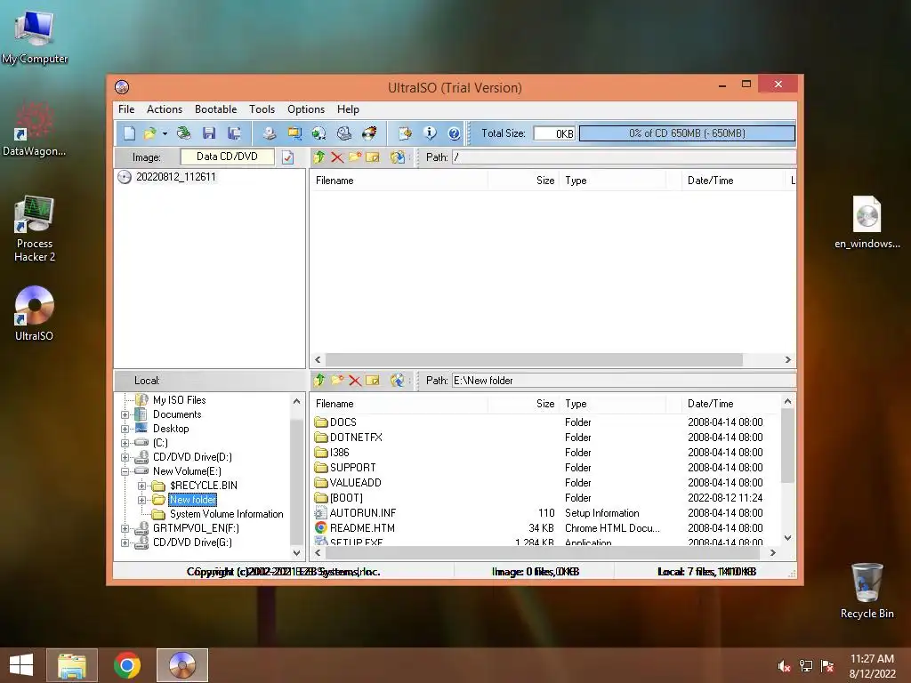Click the Data CD/DVD image type button

click(x=227, y=157)
